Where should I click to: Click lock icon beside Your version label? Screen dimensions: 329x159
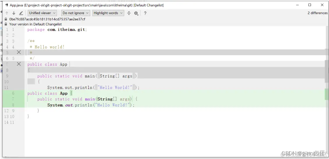[6, 24]
